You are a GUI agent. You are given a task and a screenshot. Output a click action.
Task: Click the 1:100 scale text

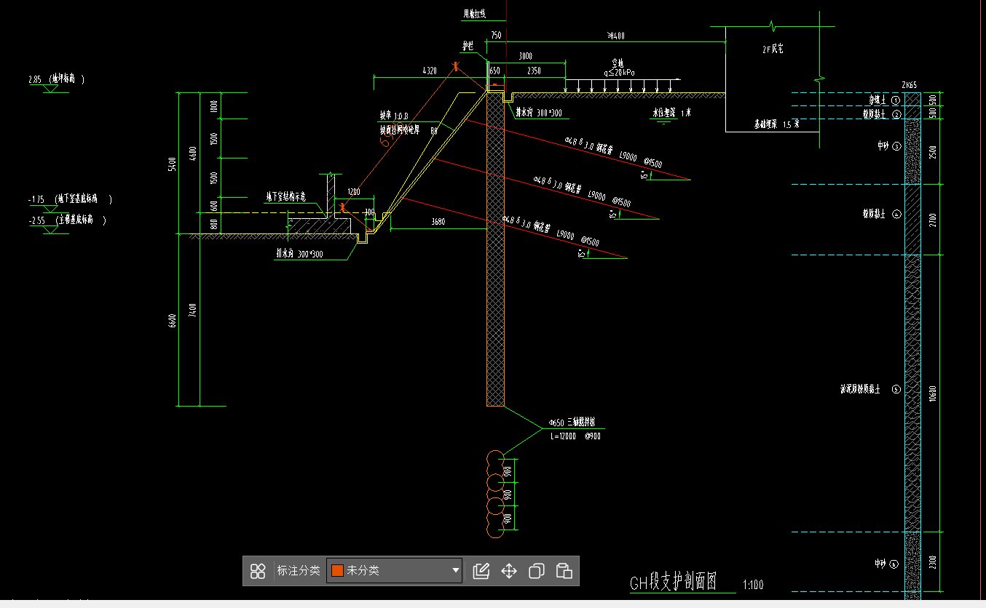point(753,585)
